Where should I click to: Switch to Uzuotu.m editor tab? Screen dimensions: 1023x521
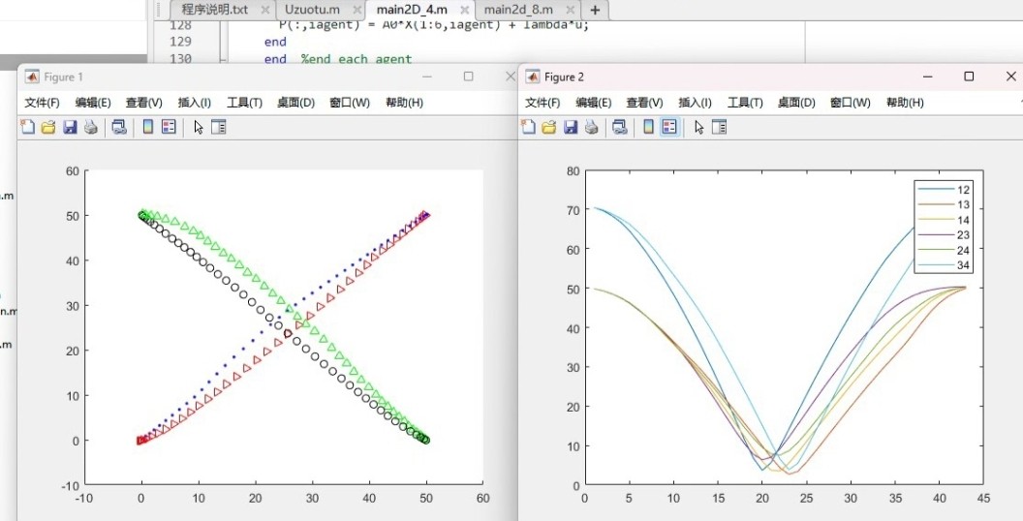pyautogui.click(x=312, y=9)
